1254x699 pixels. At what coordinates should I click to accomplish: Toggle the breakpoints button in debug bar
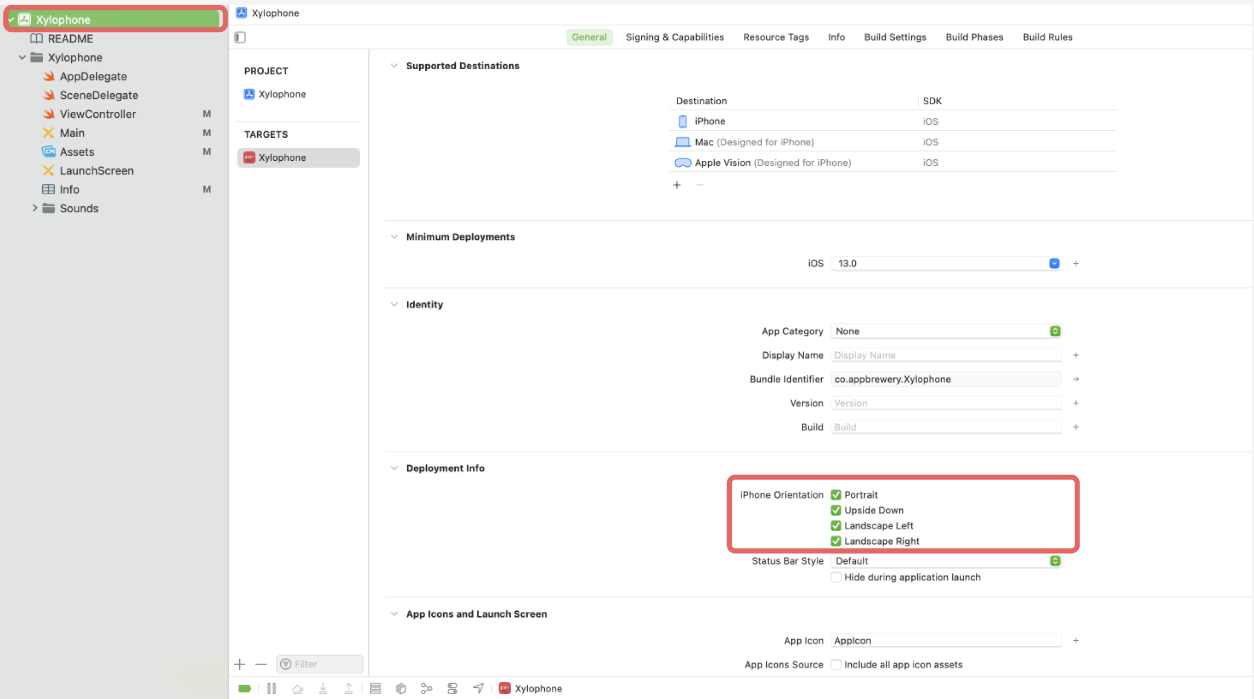point(245,689)
